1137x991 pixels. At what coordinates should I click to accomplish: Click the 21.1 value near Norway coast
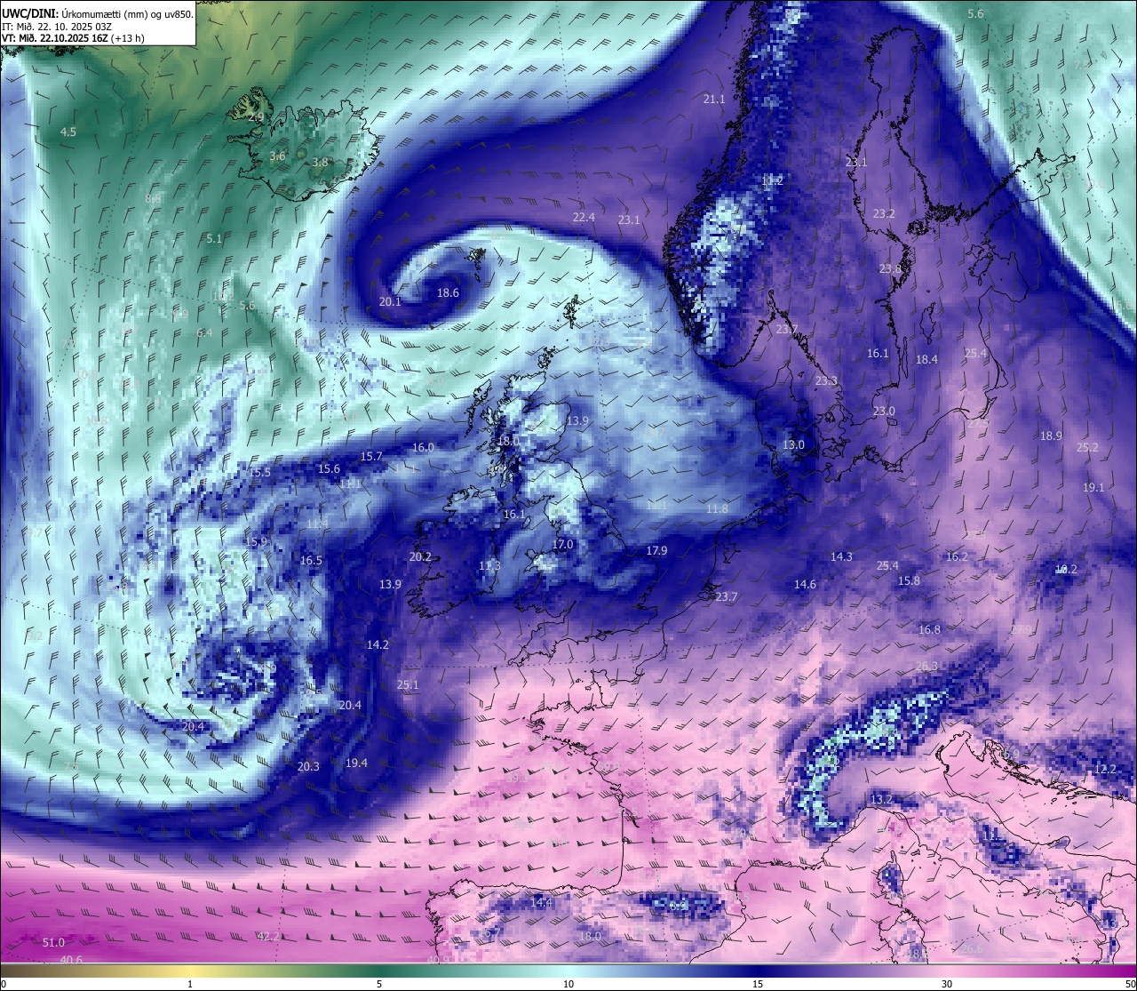[714, 100]
